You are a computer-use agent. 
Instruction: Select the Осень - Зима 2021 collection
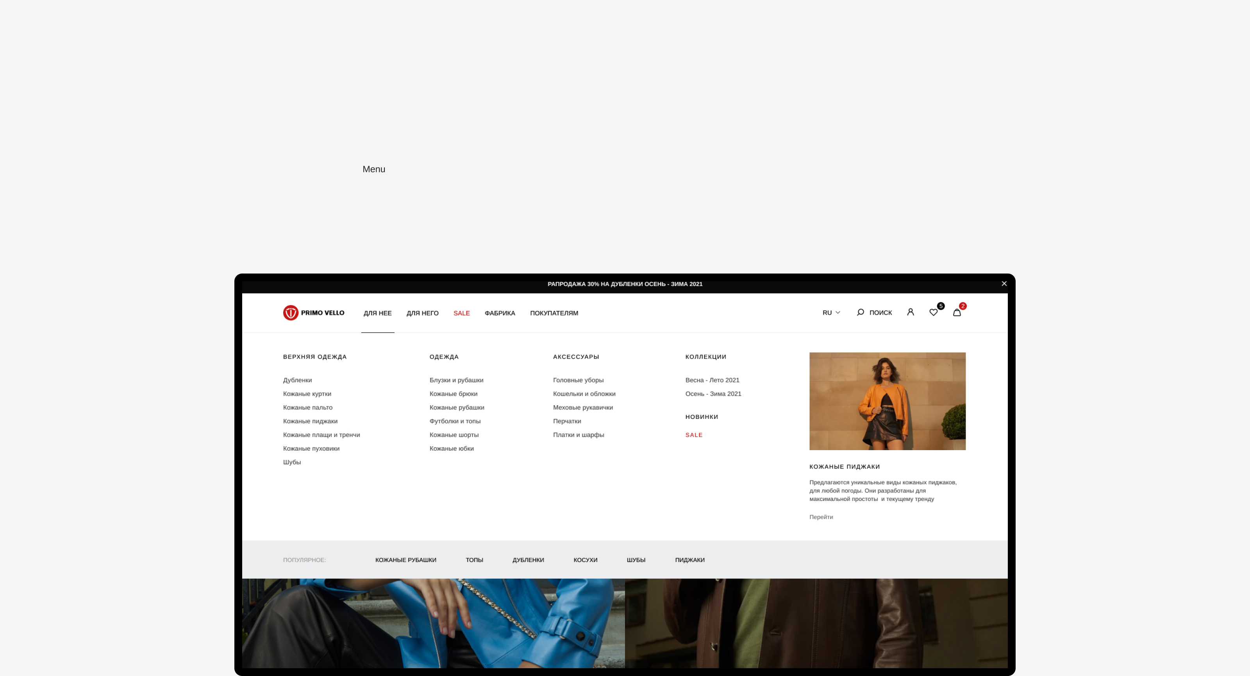(713, 393)
